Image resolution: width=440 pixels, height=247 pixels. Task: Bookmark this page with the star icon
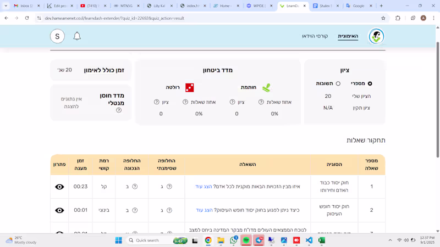tap(383, 18)
